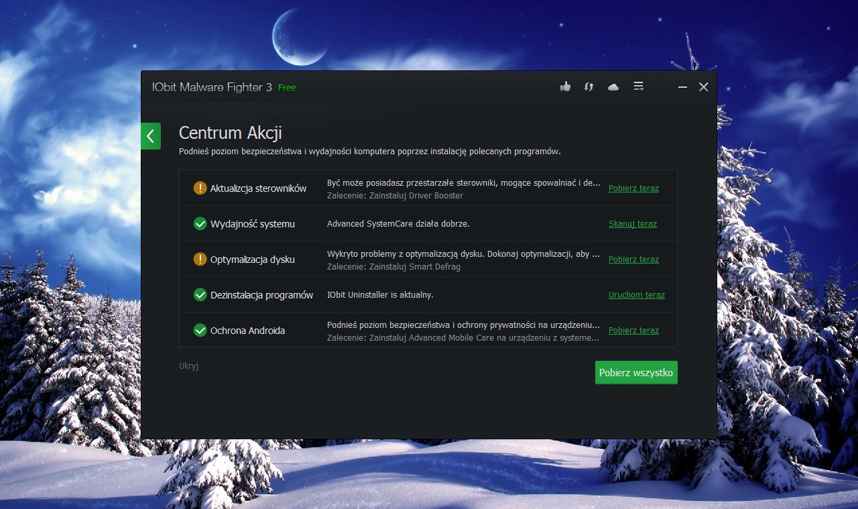Open the cloud icon in title bar
This screenshot has height=509, width=858.
pos(613,87)
